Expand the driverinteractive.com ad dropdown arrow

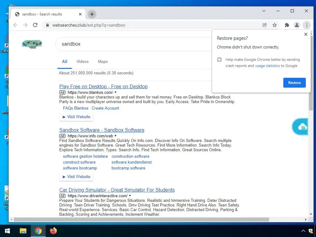130,196
